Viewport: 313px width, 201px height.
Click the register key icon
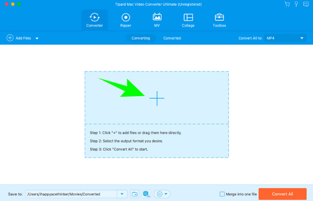296,4
